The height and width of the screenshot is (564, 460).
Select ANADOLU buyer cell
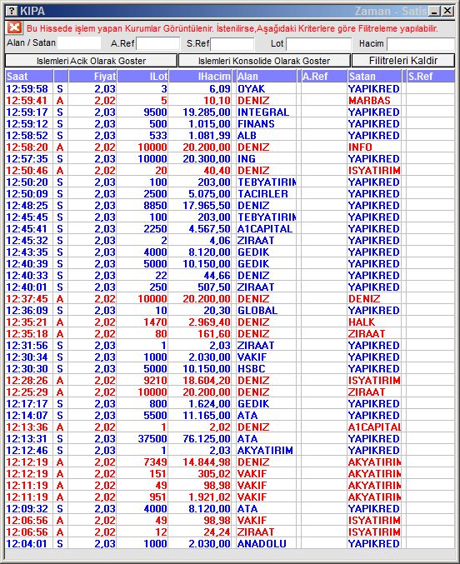click(x=266, y=543)
